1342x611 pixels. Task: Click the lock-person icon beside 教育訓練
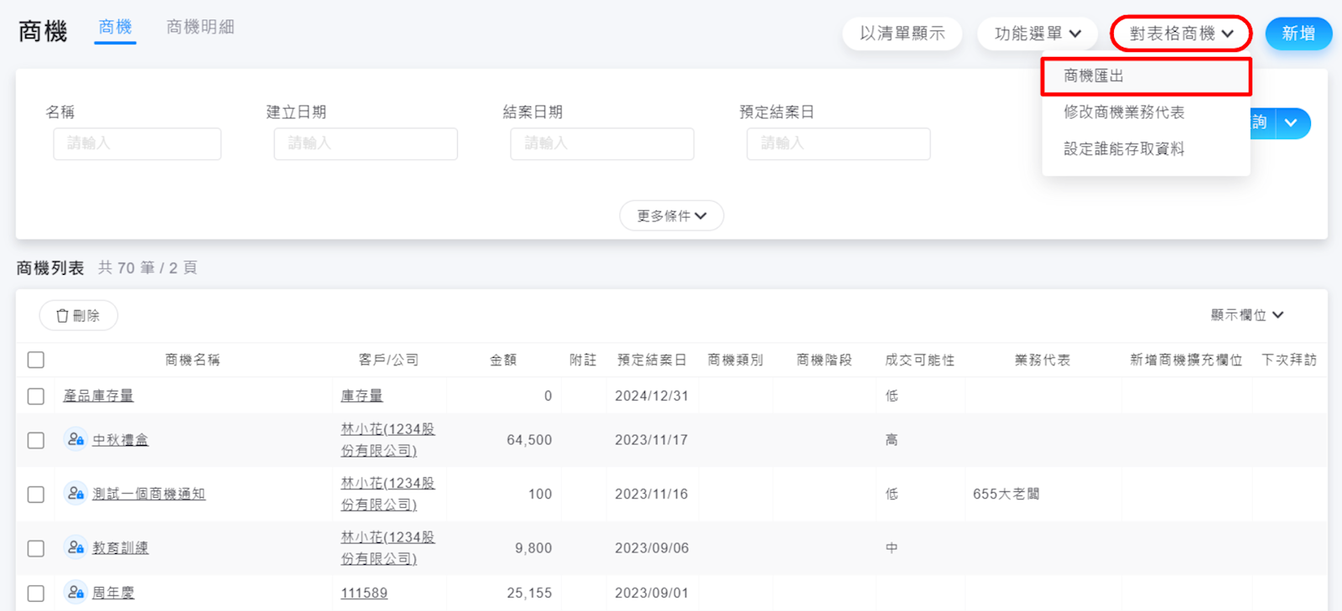click(75, 547)
